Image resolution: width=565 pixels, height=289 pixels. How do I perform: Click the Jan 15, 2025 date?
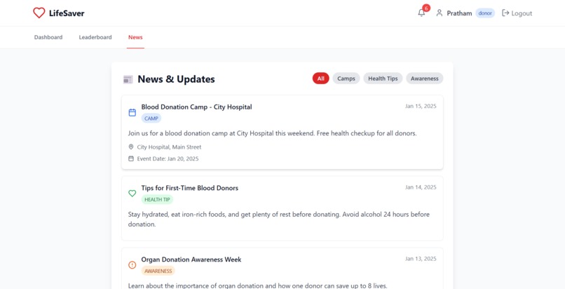[421, 106]
